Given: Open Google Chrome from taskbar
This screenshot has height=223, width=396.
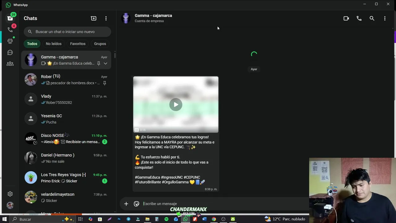Looking at the screenshot, I should coord(214,219).
